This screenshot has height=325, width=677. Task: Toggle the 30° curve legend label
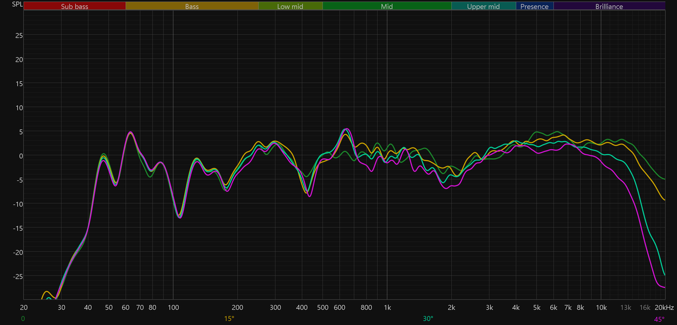coord(428,318)
